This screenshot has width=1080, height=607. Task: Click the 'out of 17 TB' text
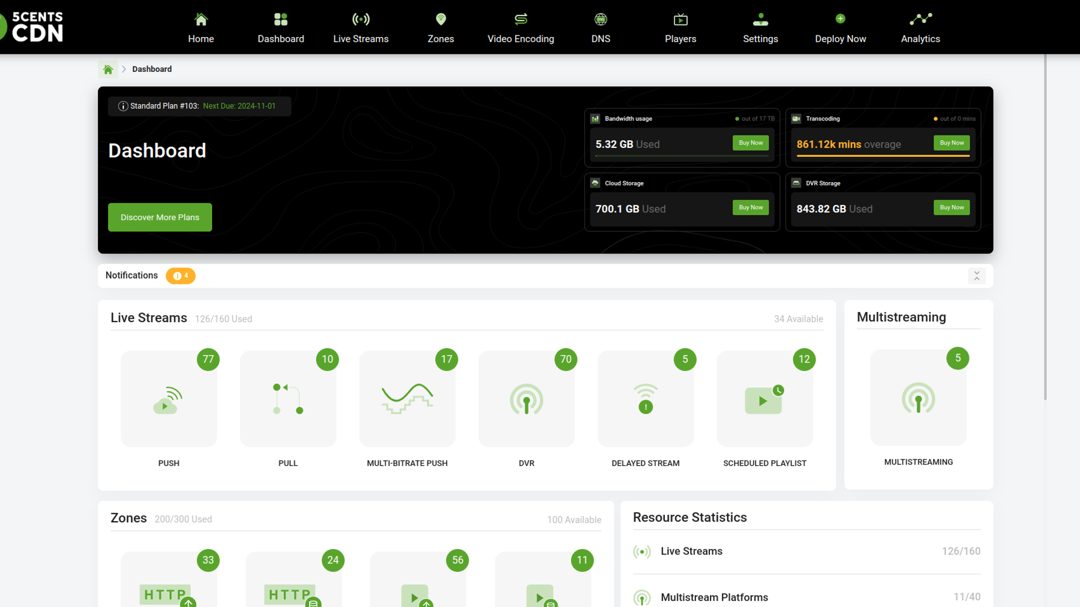(x=758, y=119)
